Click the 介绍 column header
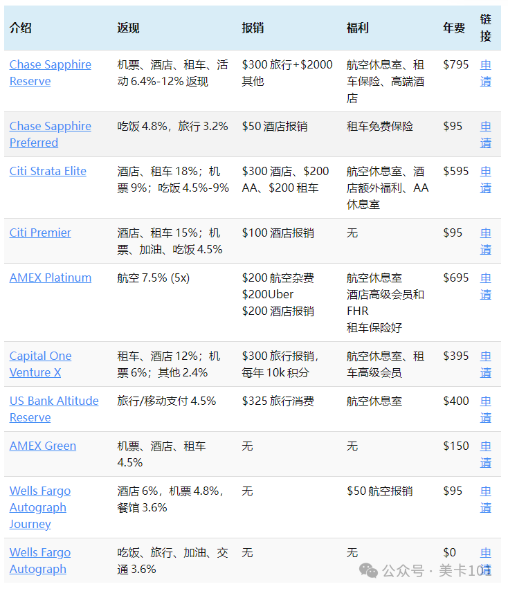Image resolution: width=508 pixels, height=591 pixels. tap(20, 28)
